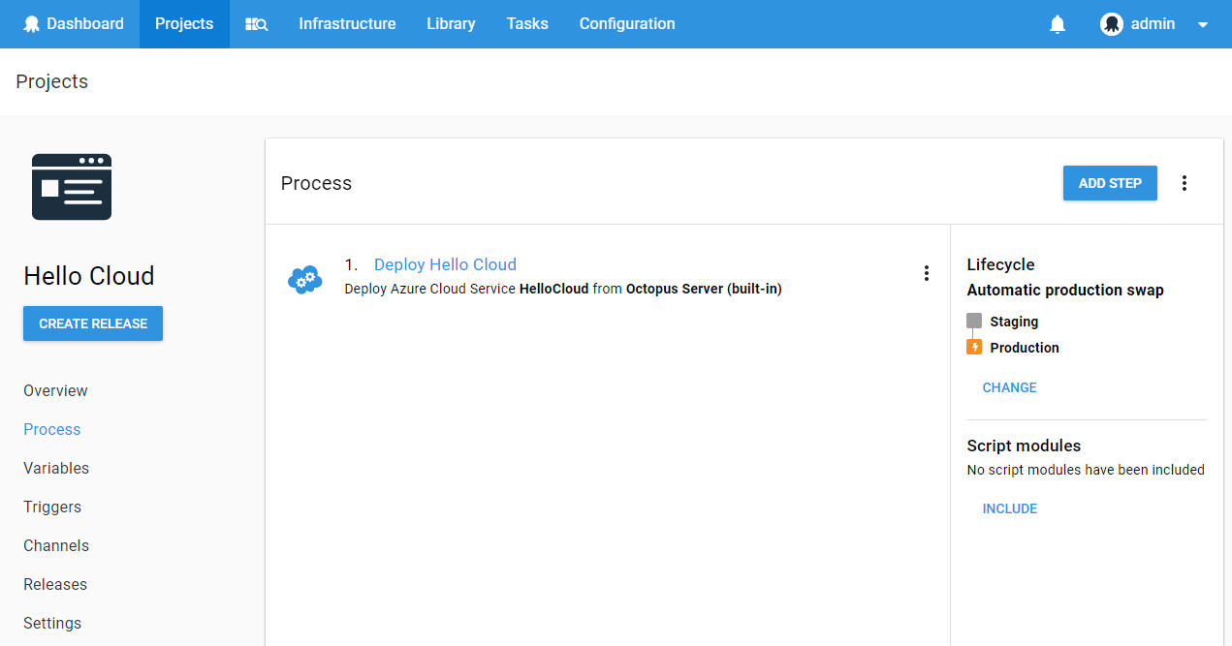Navigate to Tasks in the top bar
The height and width of the screenshot is (646, 1232).
click(527, 24)
